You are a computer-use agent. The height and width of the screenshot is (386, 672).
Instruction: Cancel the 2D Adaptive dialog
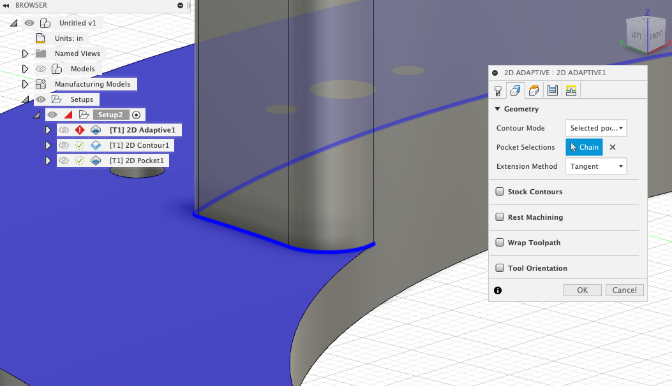624,290
